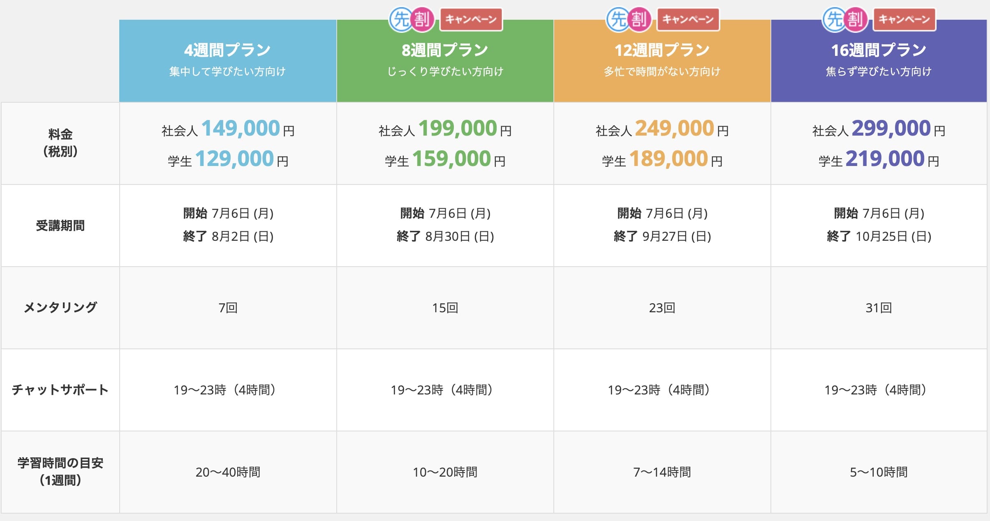Click the 学生 159,000円 price
This screenshot has height=521, width=990.
445,159
